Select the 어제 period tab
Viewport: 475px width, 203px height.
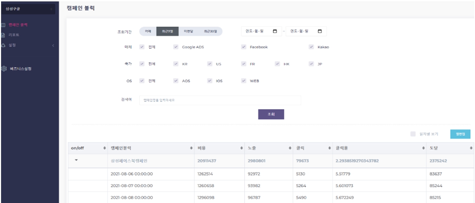148,31
